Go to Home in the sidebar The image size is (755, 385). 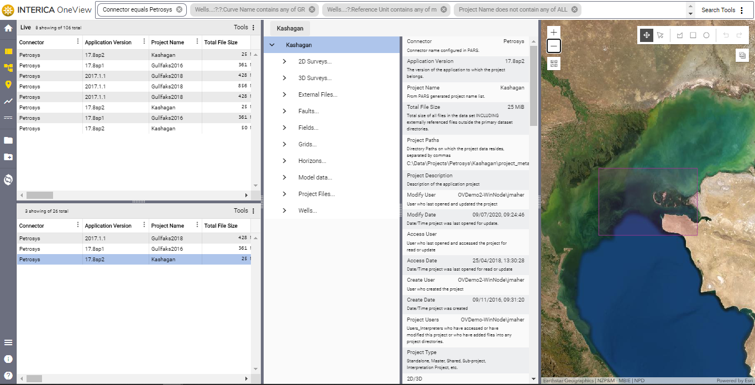pyautogui.click(x=8, y=28)
